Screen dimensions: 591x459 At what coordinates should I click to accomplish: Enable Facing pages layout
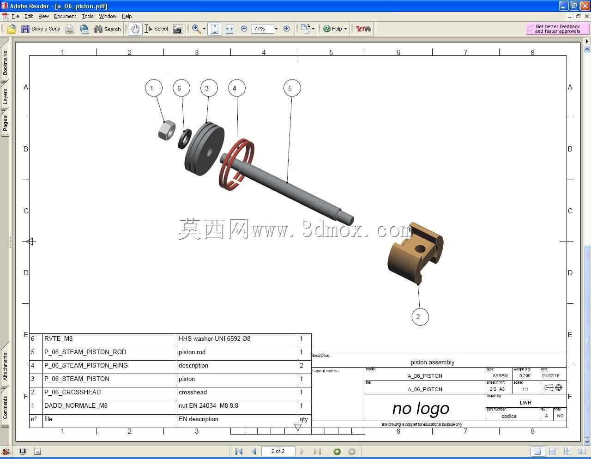[x=582, y=452]
